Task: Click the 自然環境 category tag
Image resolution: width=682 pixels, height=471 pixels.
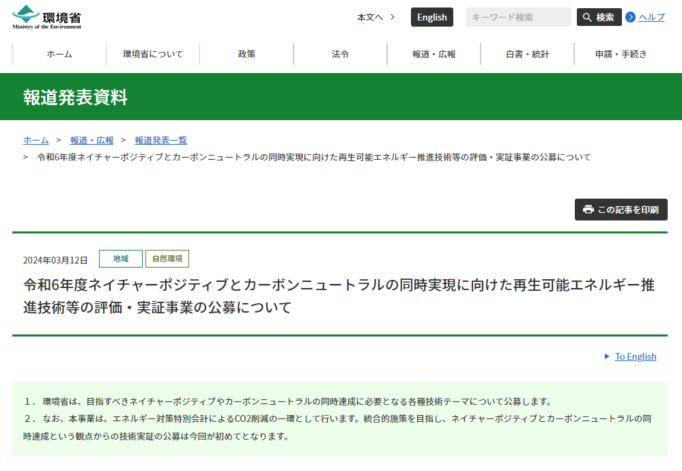Action: click(167, 259)
